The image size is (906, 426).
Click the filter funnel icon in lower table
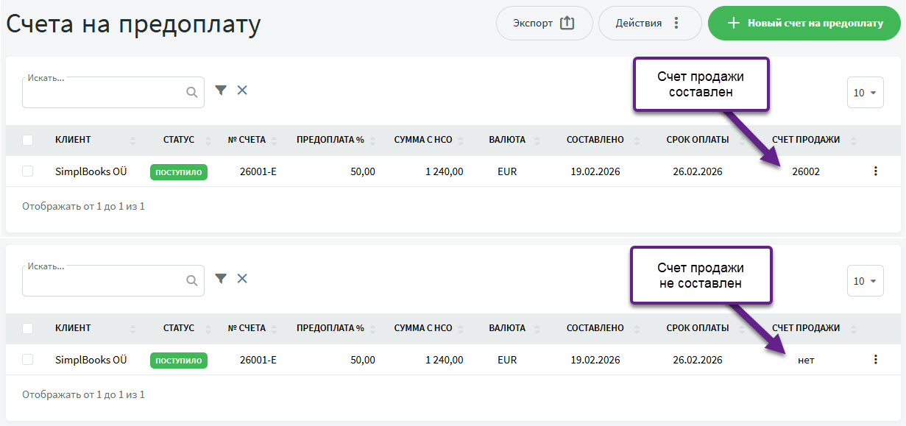(221, 278)
